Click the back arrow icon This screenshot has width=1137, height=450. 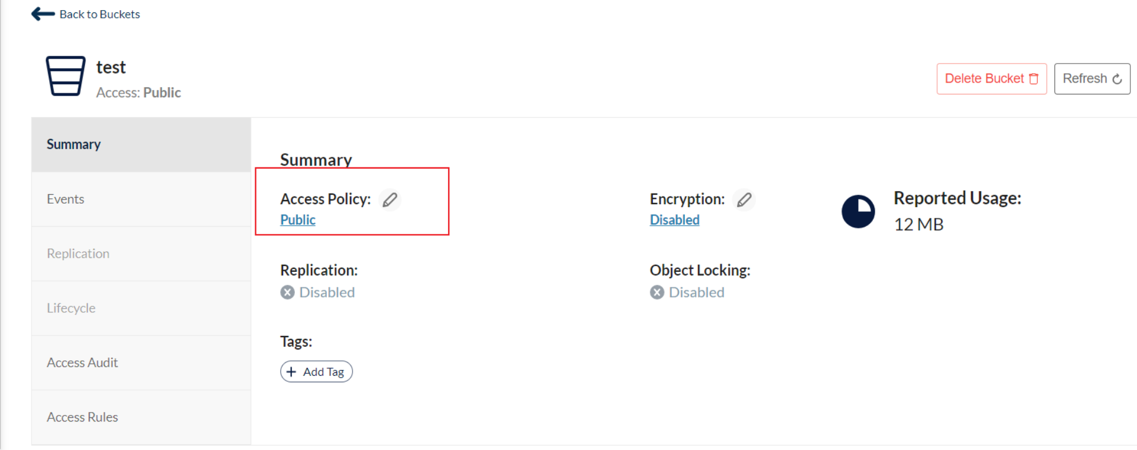pyautogui.click(x=43, y=14)
